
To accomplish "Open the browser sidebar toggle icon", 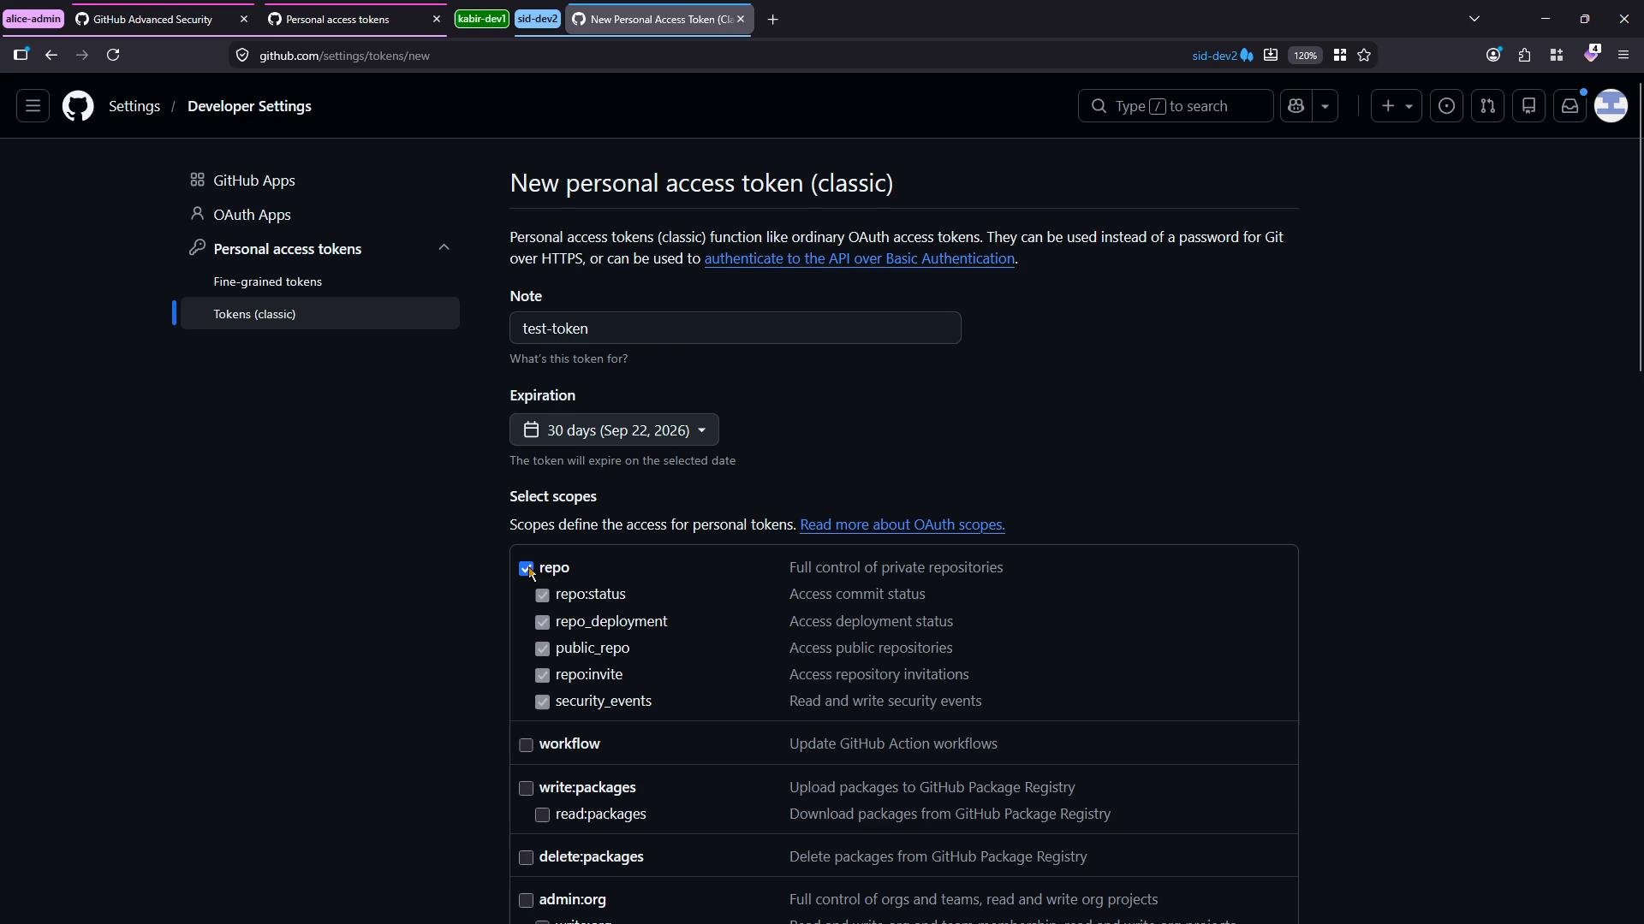I will [21, 56].
